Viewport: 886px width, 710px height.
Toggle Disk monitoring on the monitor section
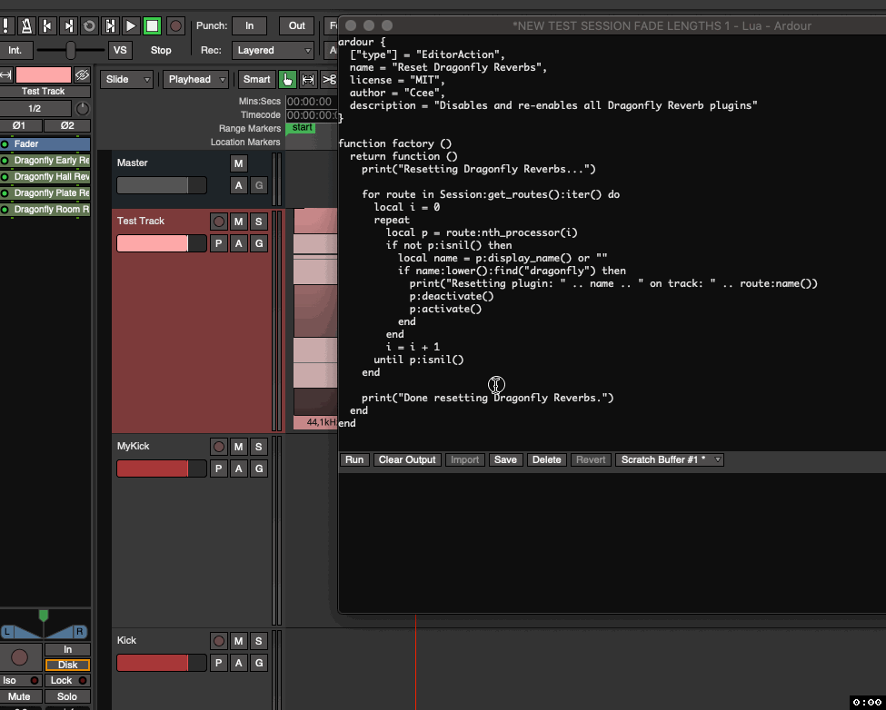pyautogui.click(x=66, y=665)
